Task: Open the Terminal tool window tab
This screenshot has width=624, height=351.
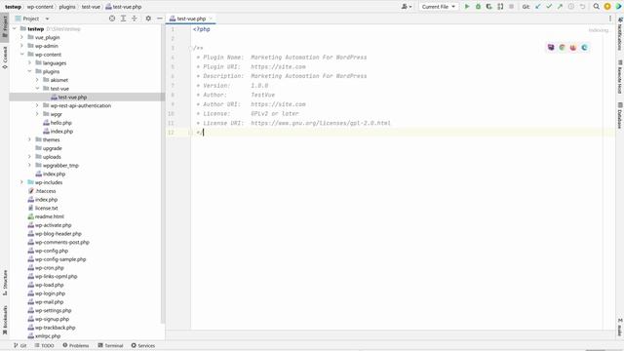Action: point(110,345)
